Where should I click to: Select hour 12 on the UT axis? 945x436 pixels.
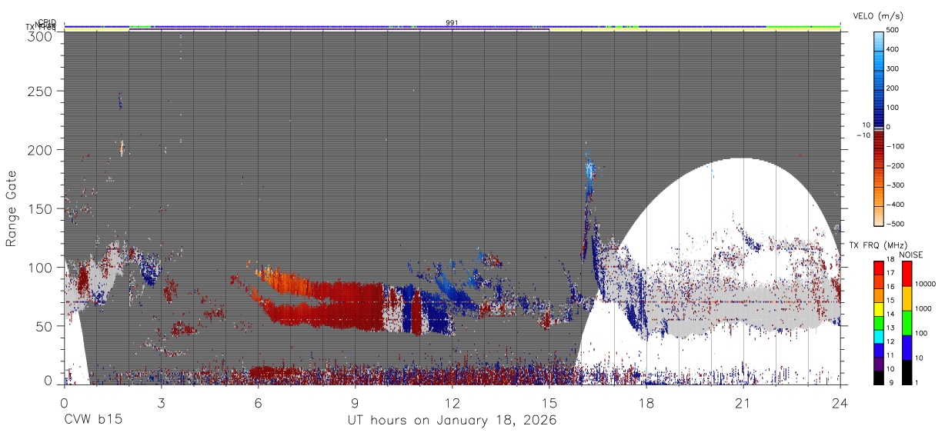(452, 402)
